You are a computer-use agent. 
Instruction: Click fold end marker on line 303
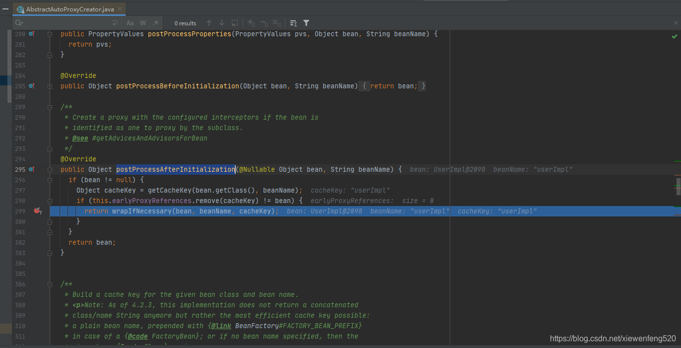point(50,253)
